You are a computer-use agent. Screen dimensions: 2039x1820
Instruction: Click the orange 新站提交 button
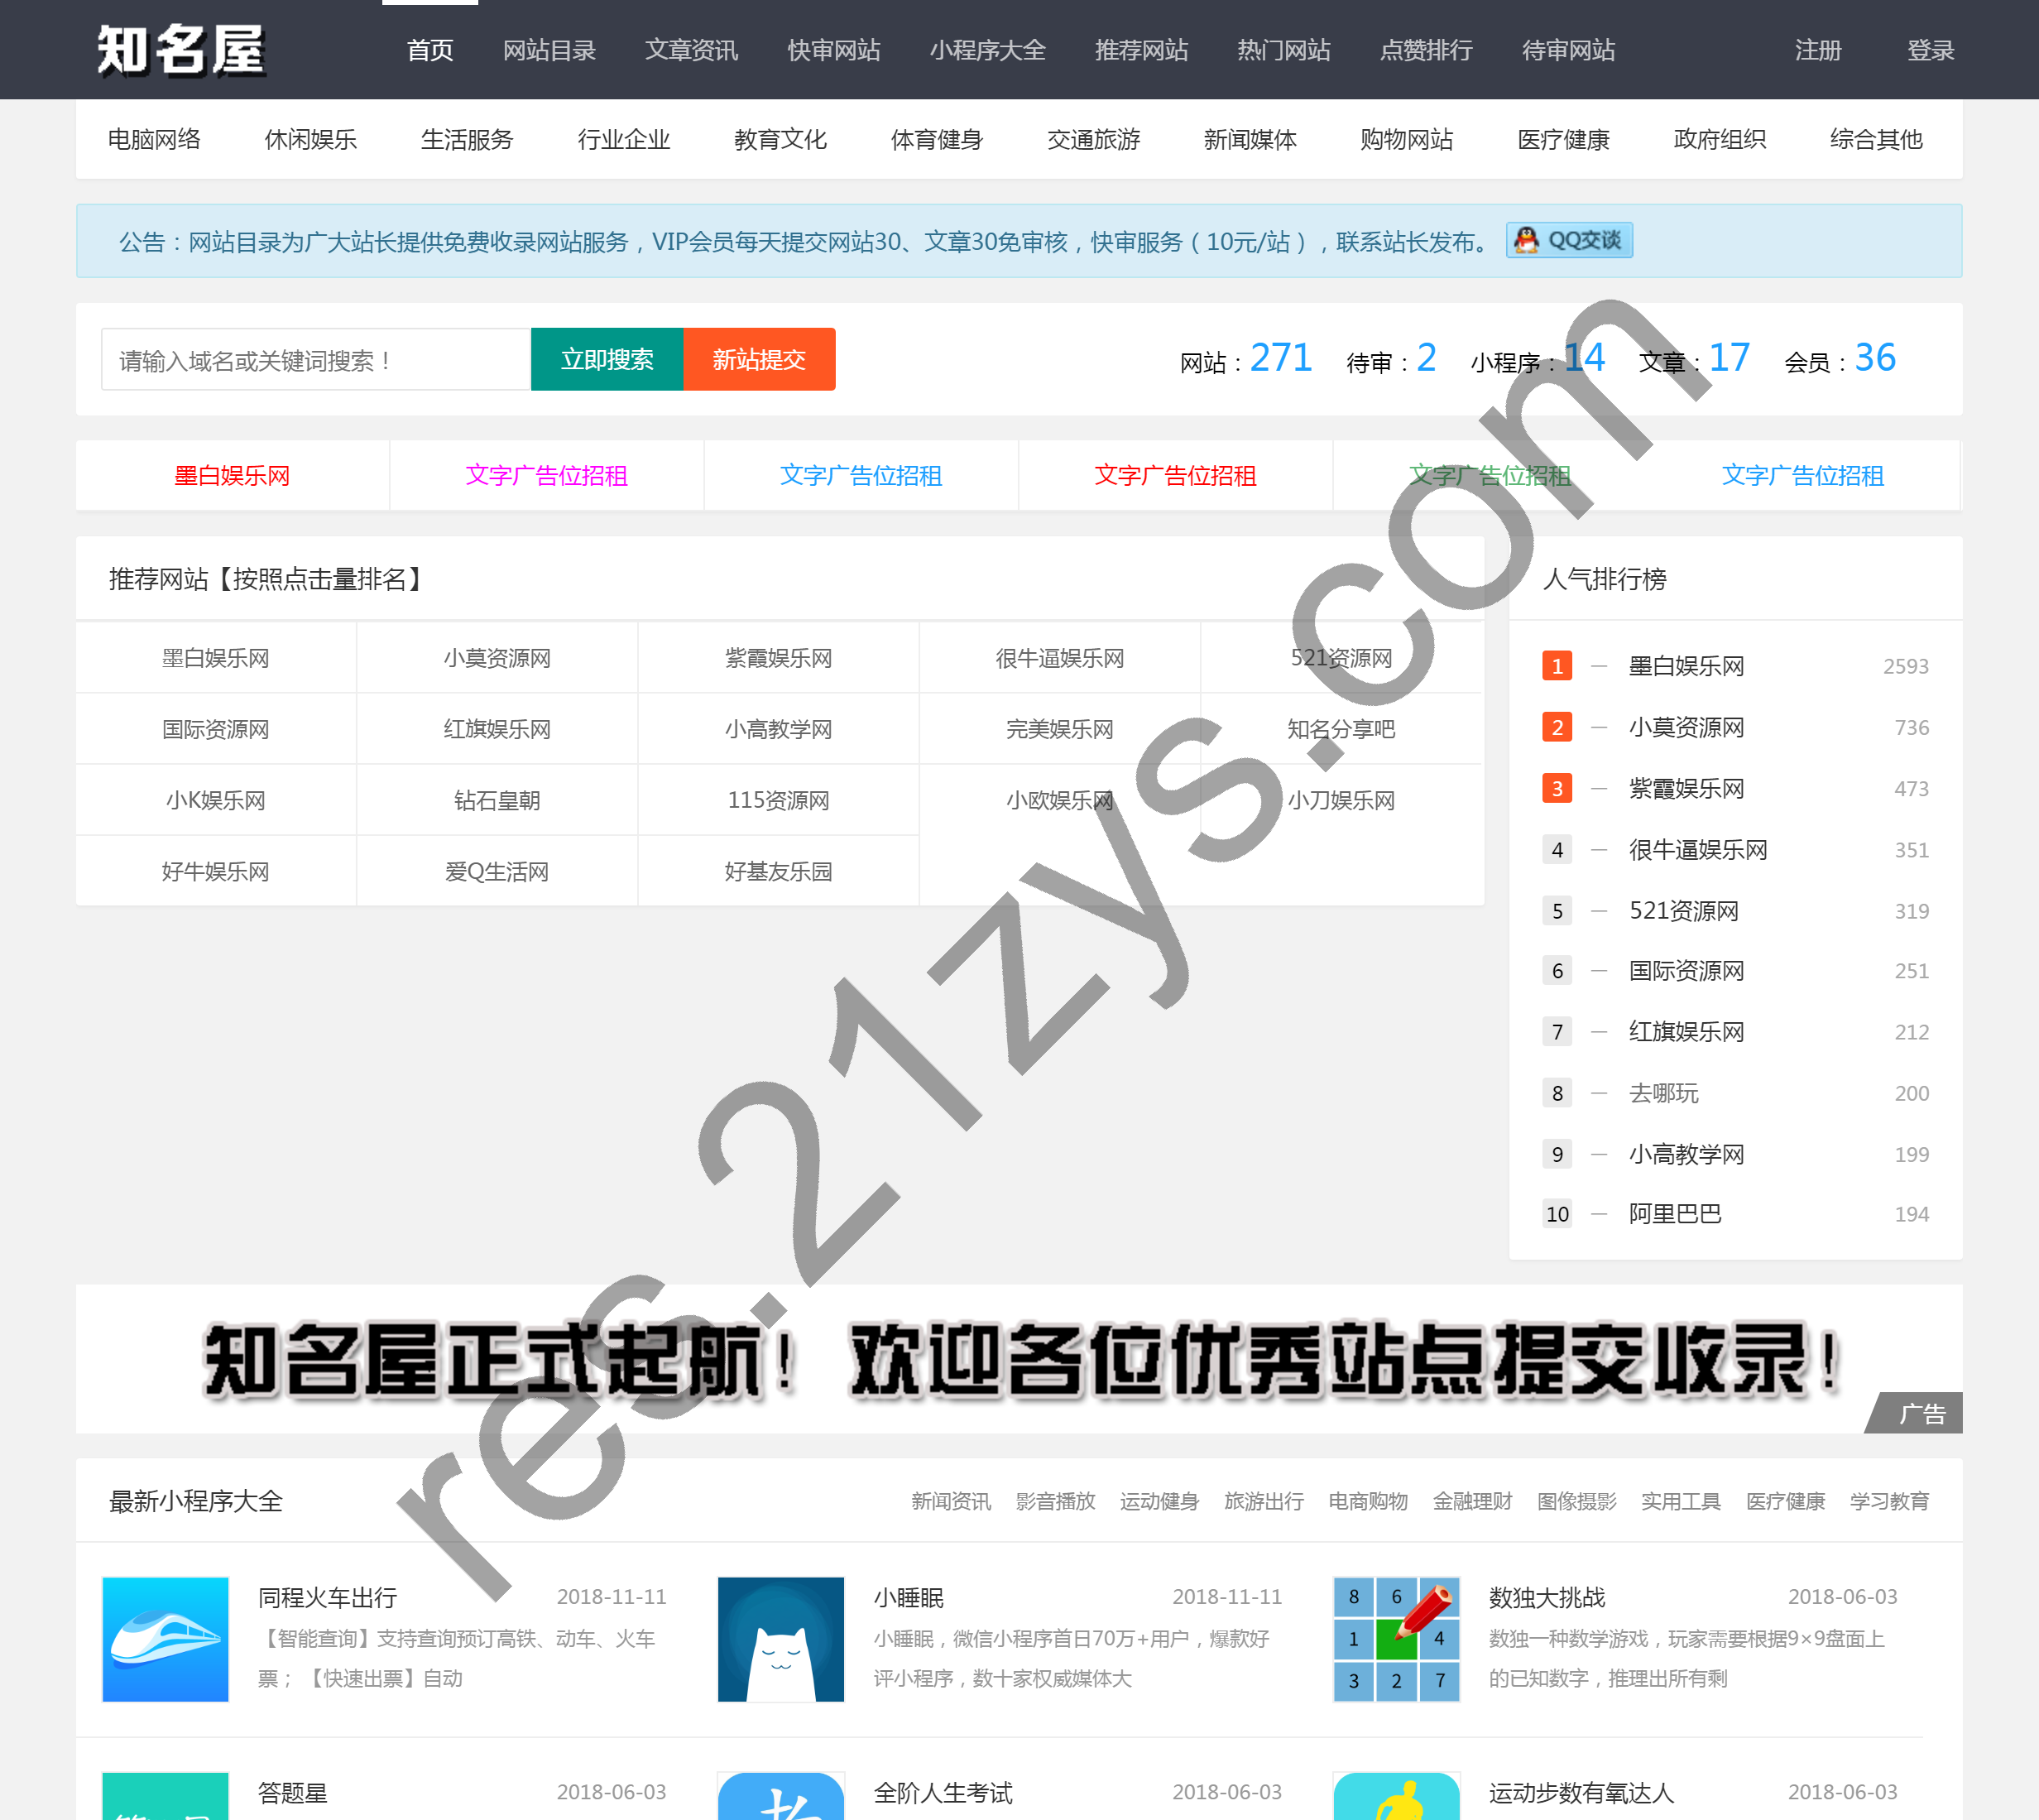coord(759,359)
